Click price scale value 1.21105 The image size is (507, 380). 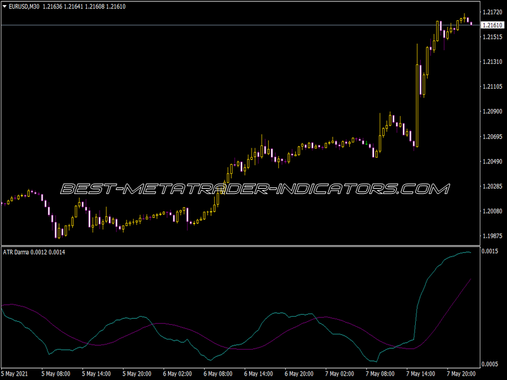pos(492,86)
